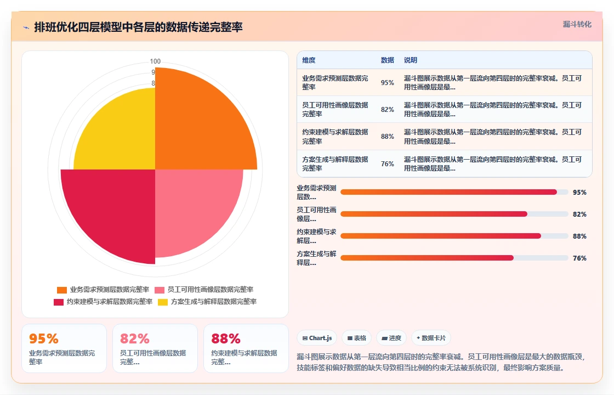The height and width of the screenshot is (395, 614).
Task: Toggle the yellow 方案生成与解释层数据完整率 legend swatch
Action: 162,302
